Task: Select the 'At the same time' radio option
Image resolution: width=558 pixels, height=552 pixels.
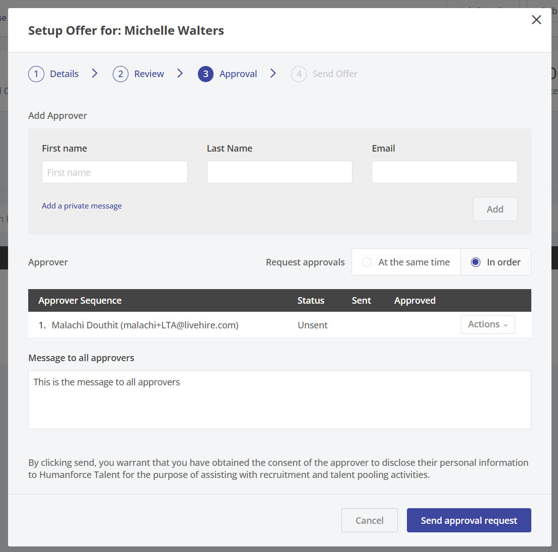Action: (x=367, y=262)
